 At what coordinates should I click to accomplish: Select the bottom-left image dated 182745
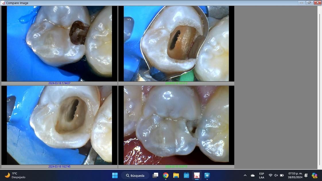59,125
